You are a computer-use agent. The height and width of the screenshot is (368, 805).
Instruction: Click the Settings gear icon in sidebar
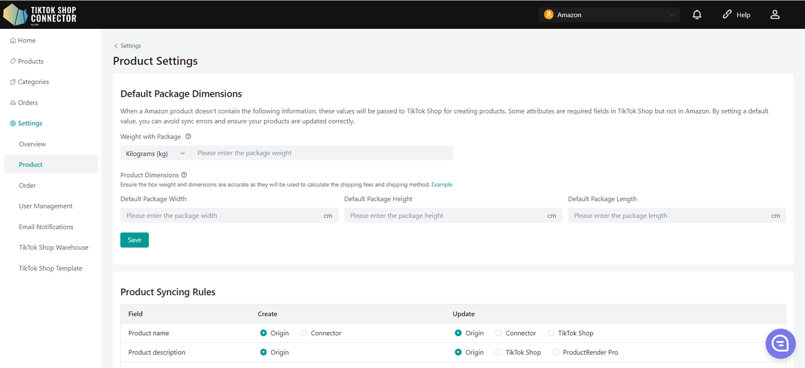pos(13,124)
